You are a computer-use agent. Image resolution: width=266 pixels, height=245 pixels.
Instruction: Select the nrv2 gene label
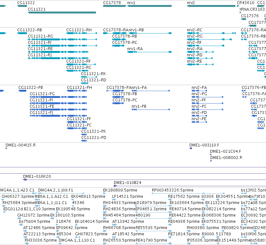click(x=191, y=3)
